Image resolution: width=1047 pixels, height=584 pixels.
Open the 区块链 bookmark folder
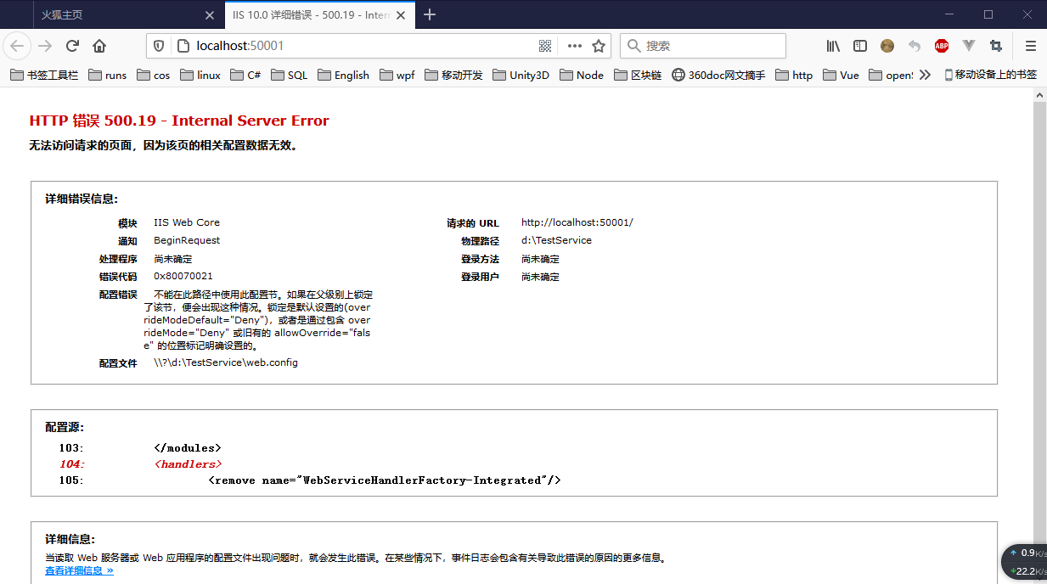[x=638, y=75]
